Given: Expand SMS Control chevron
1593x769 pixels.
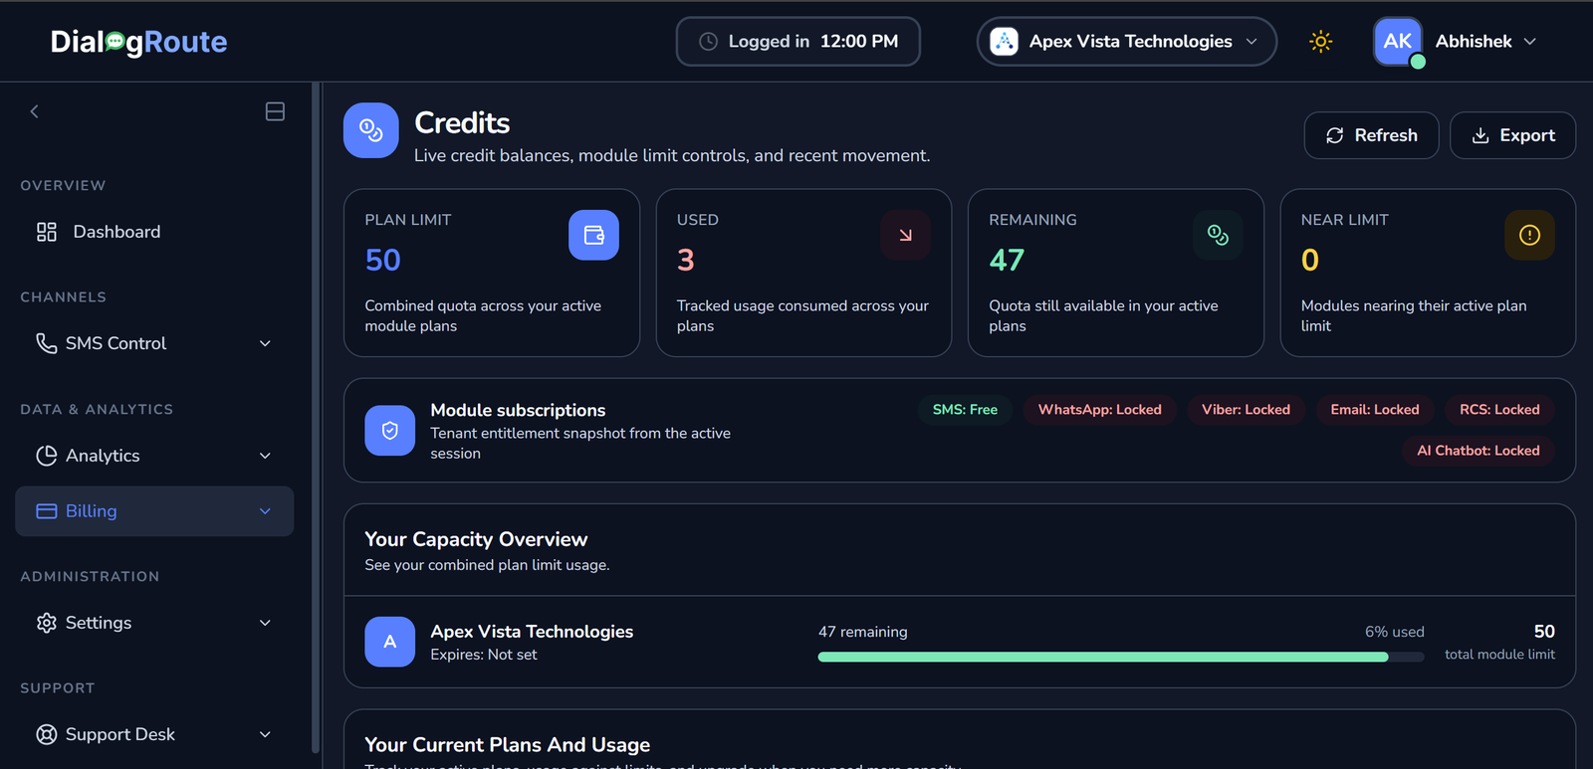Looking at the screenshot, I should coord(265,343).
